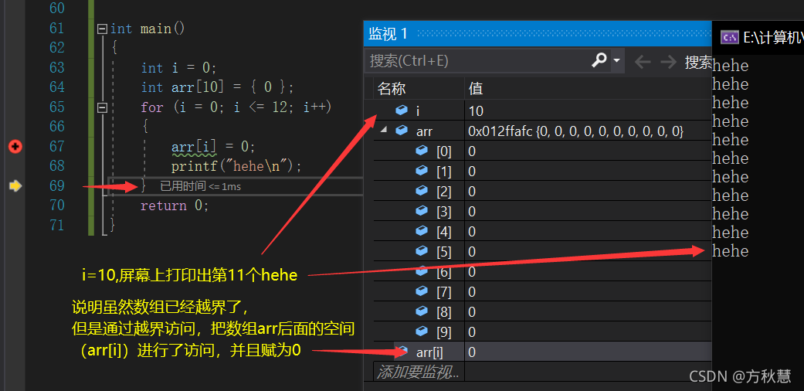Select the i row name in watch

coord(418,110)
